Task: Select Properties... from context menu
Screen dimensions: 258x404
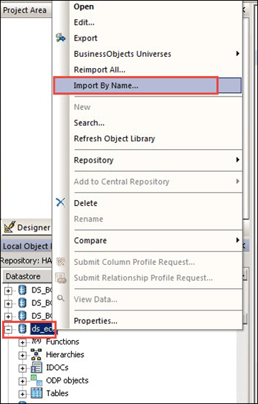Action: tap(96, 321)
